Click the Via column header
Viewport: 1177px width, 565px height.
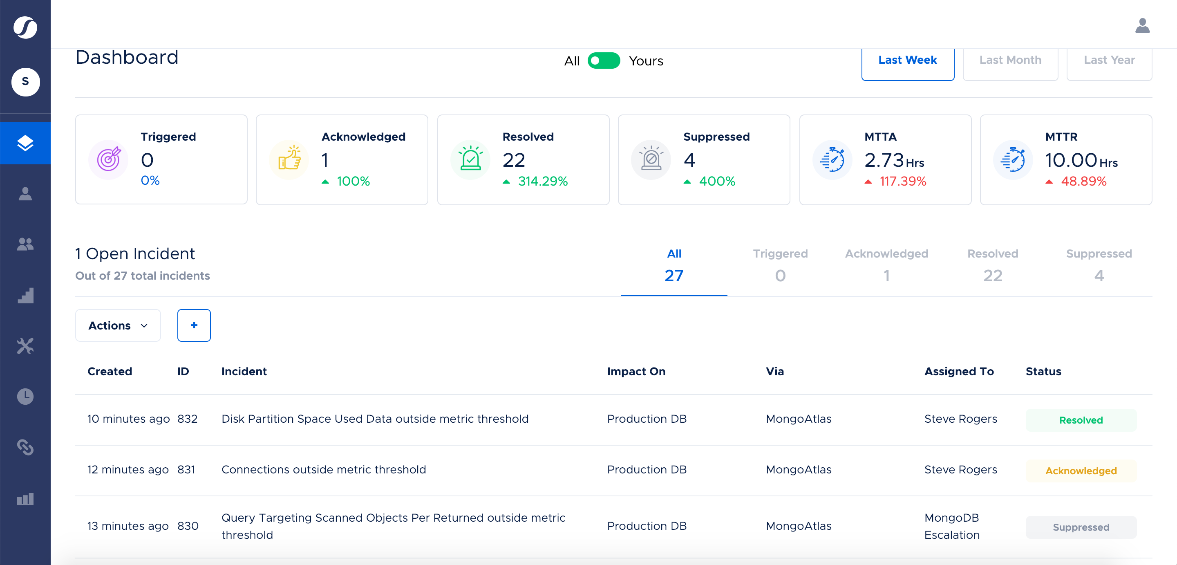pos(775,371)
